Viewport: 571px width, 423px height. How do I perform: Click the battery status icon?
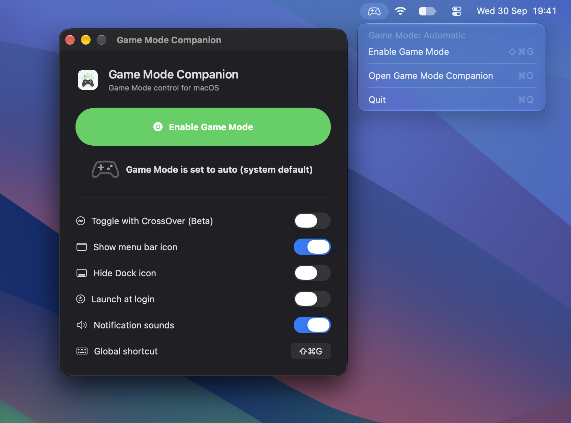pyautogui.click(x=428, y=11)
